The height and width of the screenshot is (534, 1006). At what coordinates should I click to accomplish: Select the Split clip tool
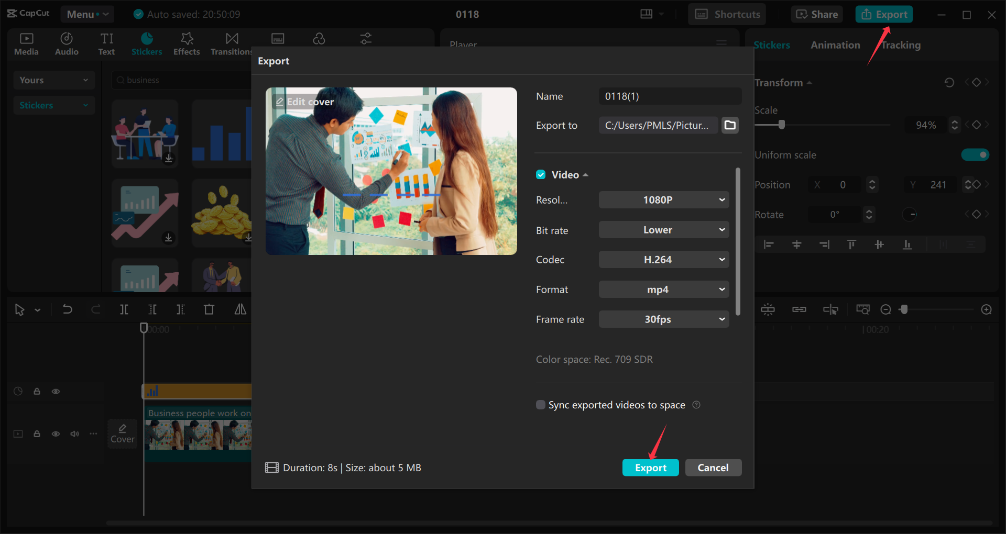point(124,309)
